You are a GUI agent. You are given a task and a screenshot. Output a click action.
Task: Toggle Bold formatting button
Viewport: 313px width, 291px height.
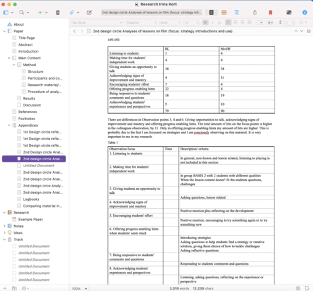coord(205,22)
